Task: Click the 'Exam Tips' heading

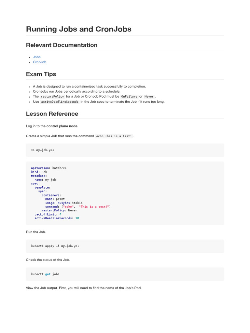Action: click(41, 74)
